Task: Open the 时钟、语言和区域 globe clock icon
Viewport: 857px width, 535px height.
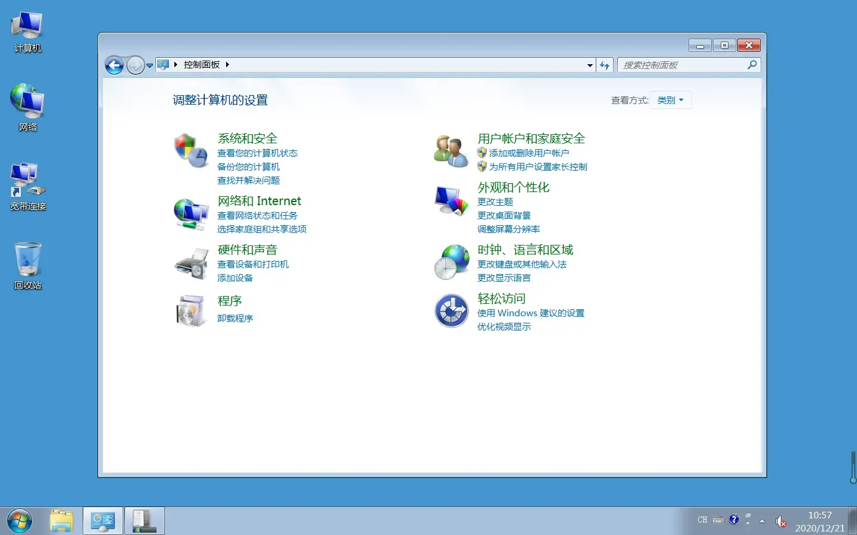Action: pyautogui.click(x=452, y=262)
